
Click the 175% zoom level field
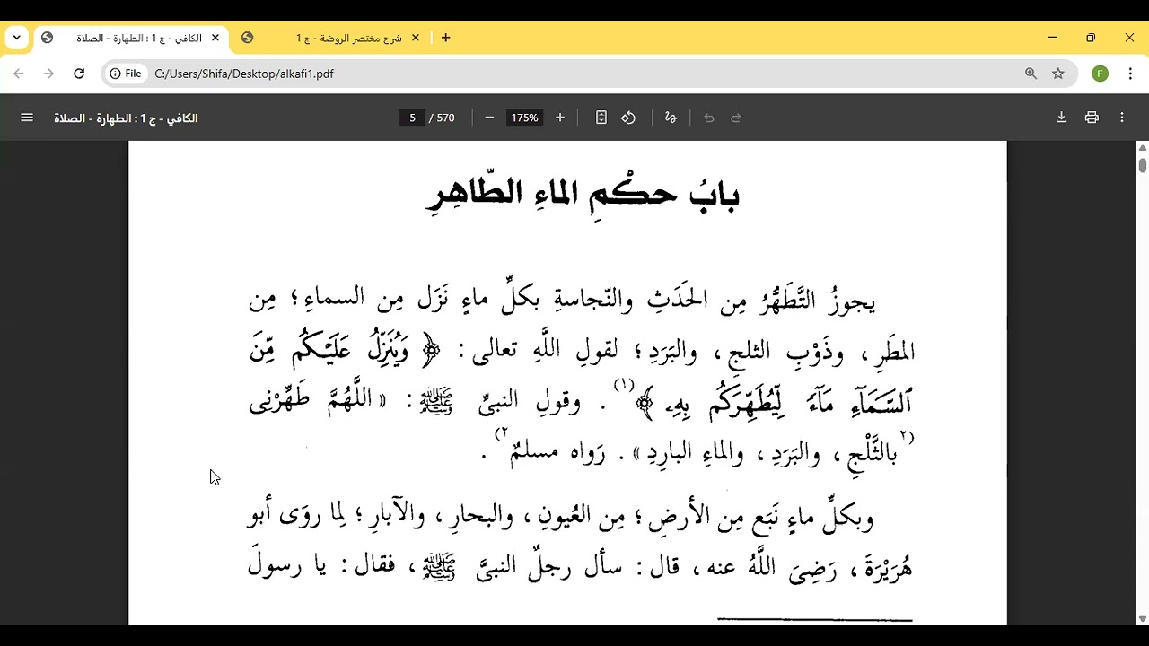coord(524,118)
